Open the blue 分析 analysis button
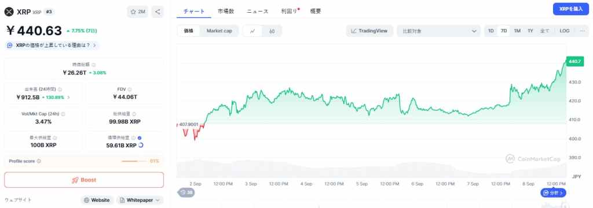 (x=553, y=192)
